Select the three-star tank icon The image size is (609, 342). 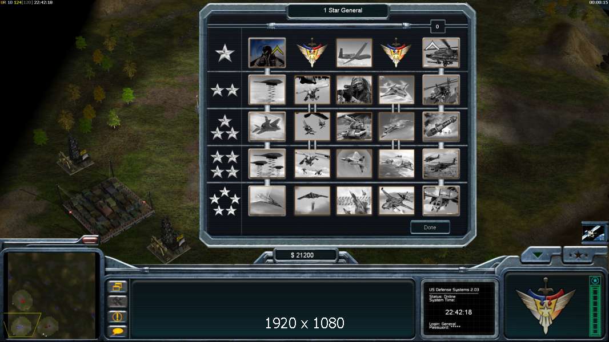354,127
